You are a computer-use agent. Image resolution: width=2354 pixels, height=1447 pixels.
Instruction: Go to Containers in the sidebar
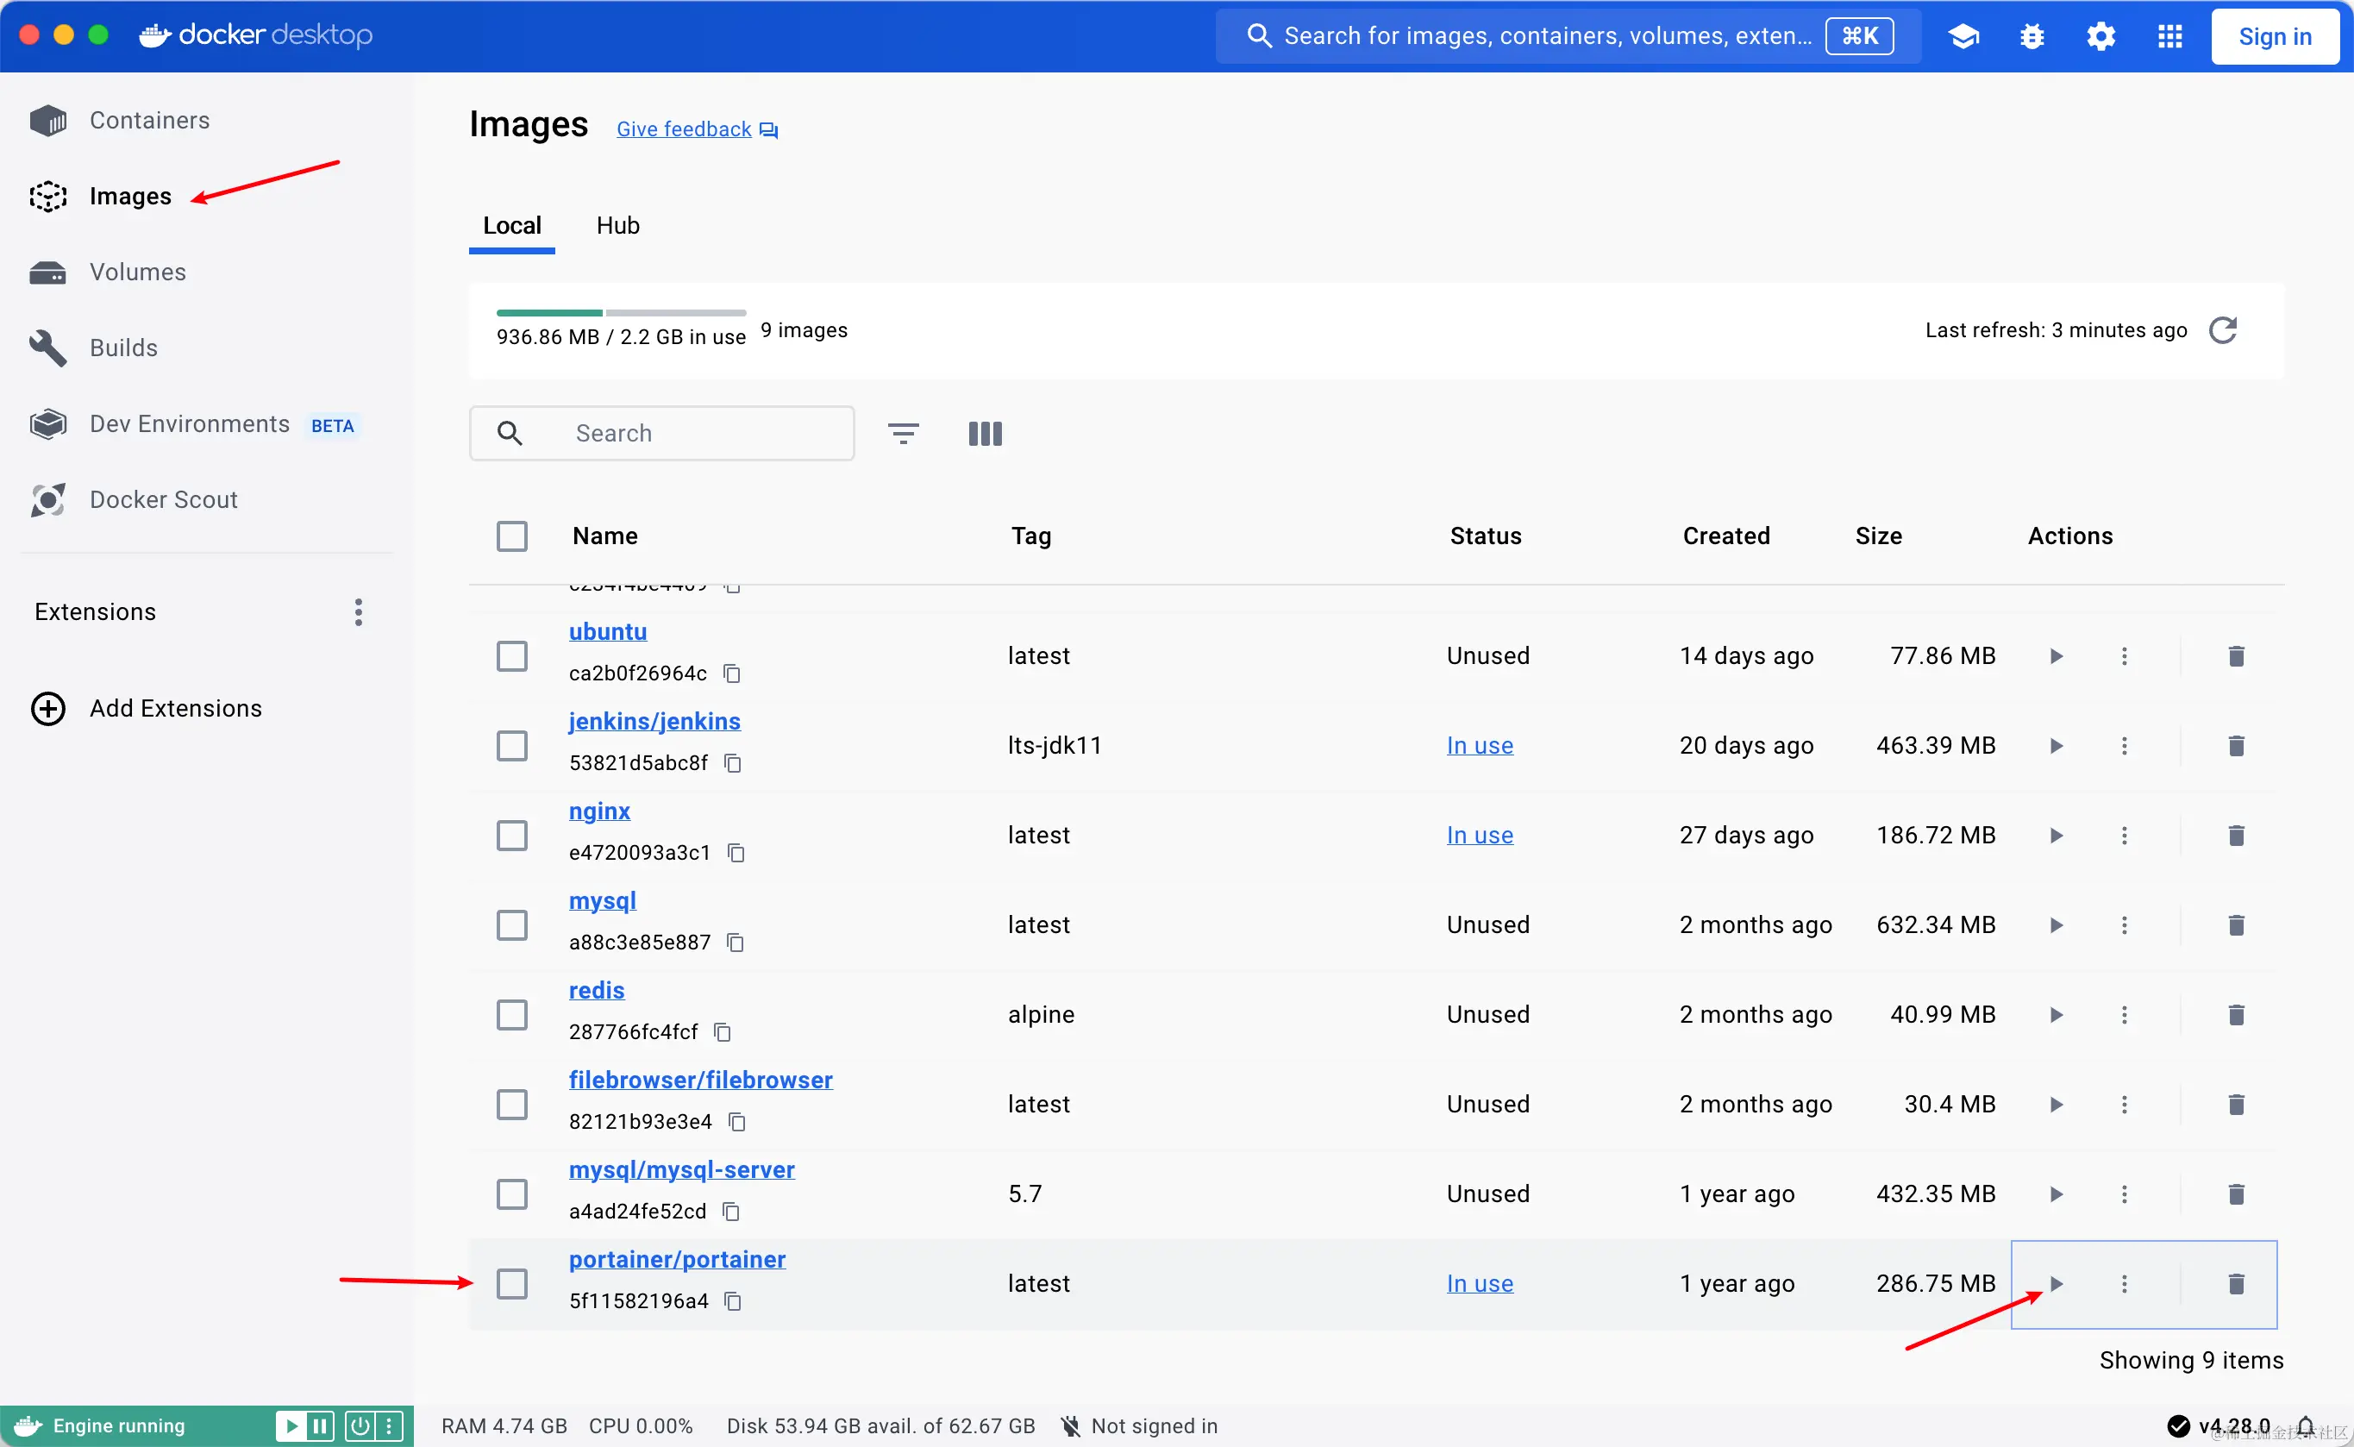149,121
